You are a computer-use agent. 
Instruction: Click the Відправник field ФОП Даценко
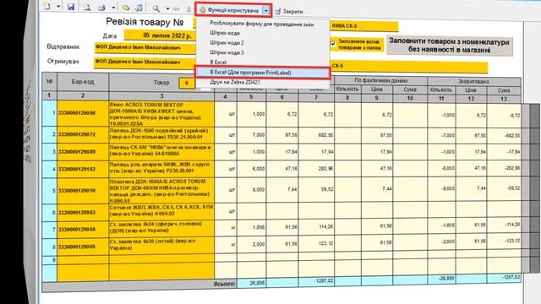[x=145, y=47]
